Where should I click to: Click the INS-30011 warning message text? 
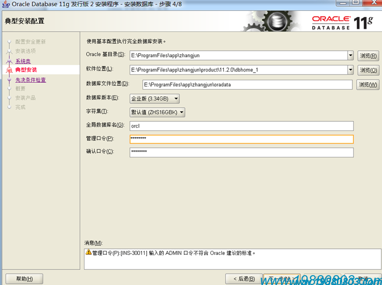click(x=174, y=253)
